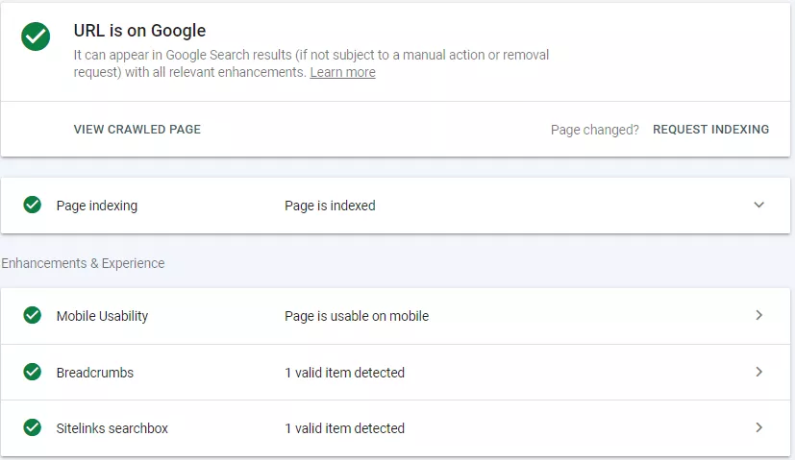Click the green check icon next to Page indexing

click(33, 205)
